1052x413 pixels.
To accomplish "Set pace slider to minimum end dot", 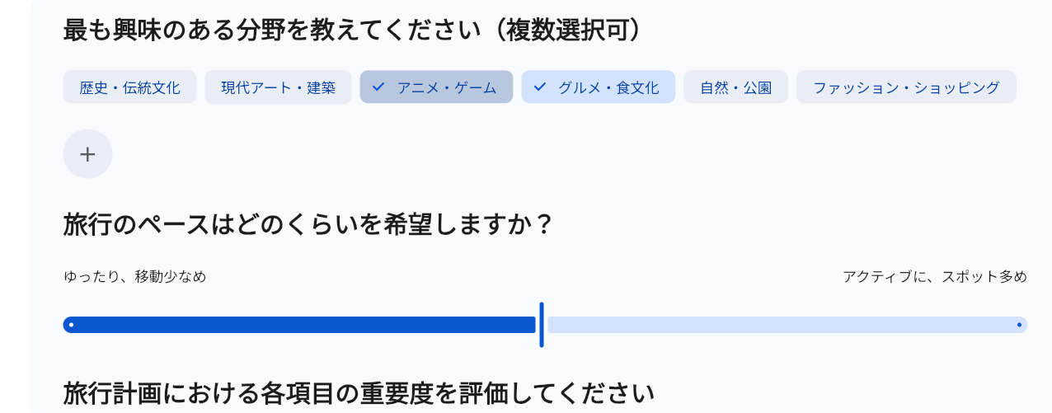I will tap(72, 325).
